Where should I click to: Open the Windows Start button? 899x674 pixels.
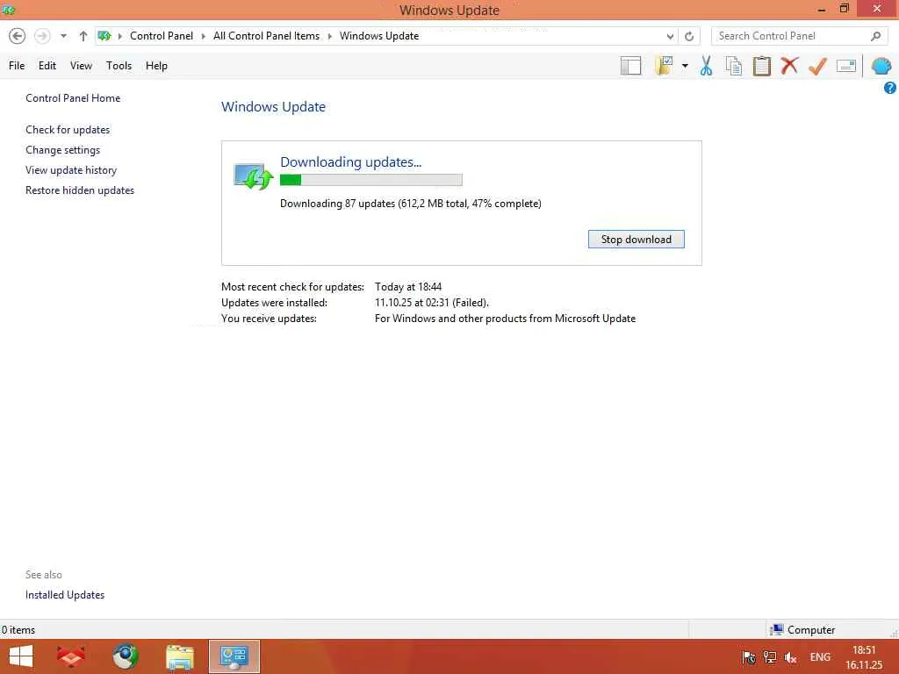tap(21, 656)
